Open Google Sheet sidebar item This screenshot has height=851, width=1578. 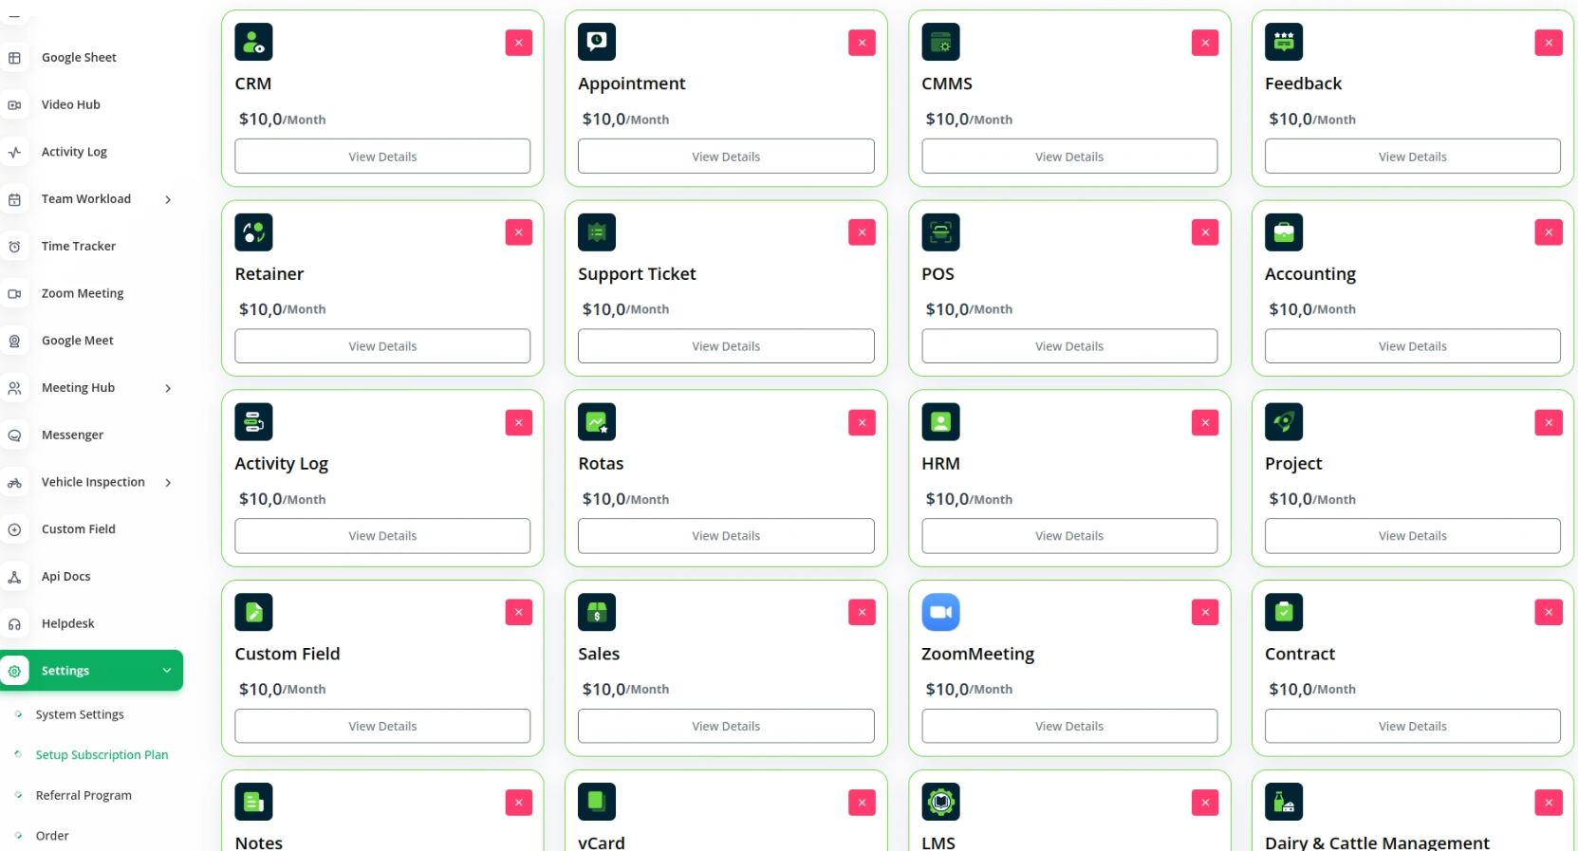coord(79,58)
